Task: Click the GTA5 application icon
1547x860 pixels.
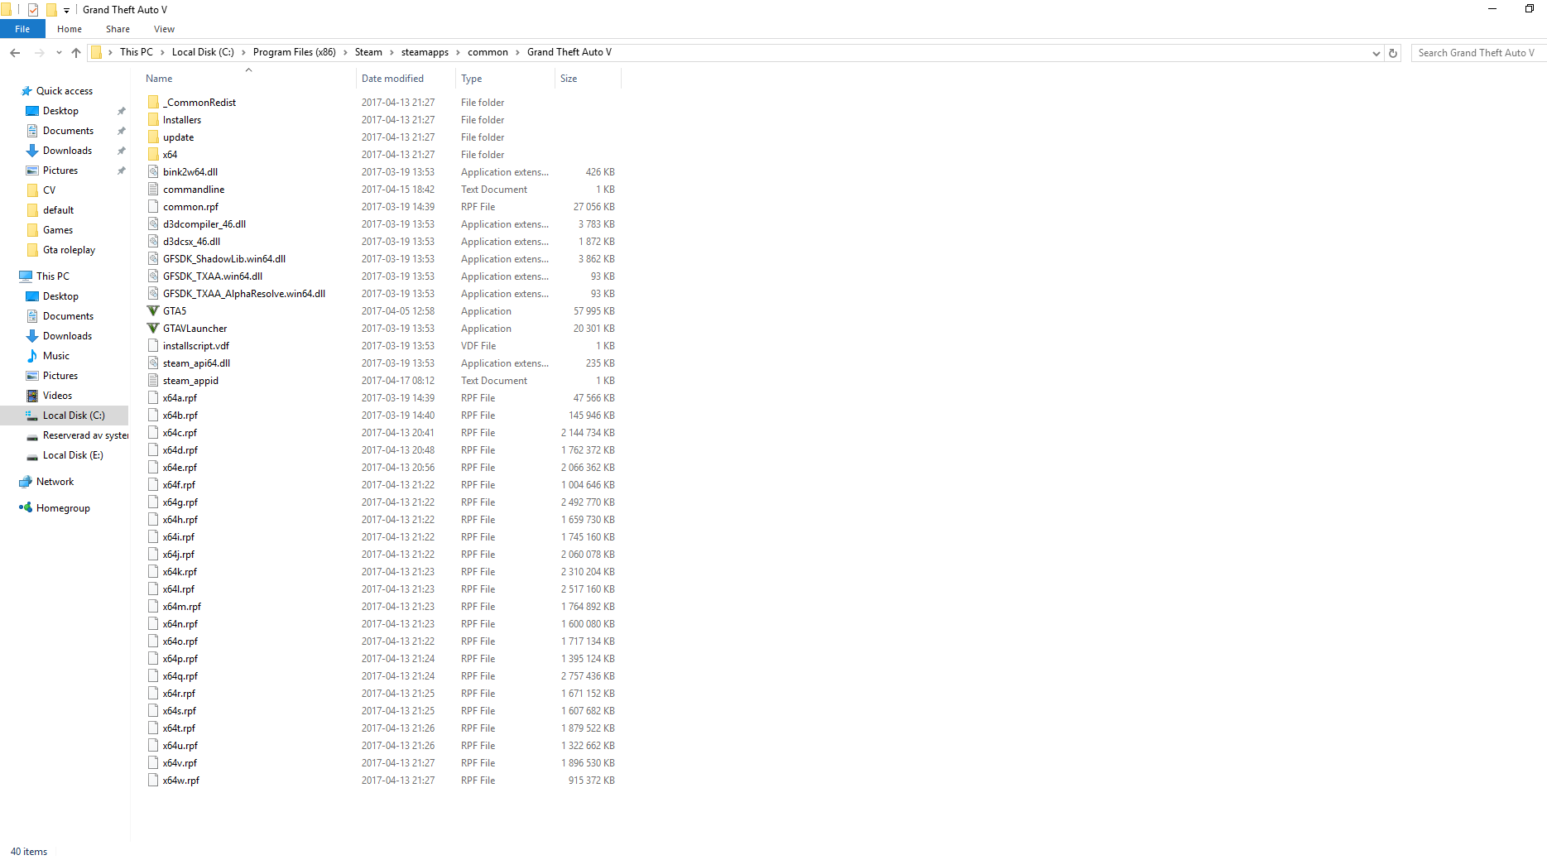Action: pyautogui.click(x=153, y=311)
